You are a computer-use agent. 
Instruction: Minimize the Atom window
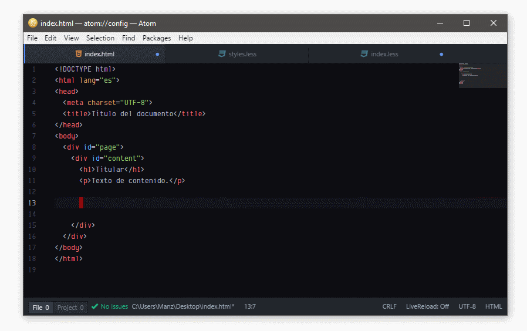(x=440, y=23)
